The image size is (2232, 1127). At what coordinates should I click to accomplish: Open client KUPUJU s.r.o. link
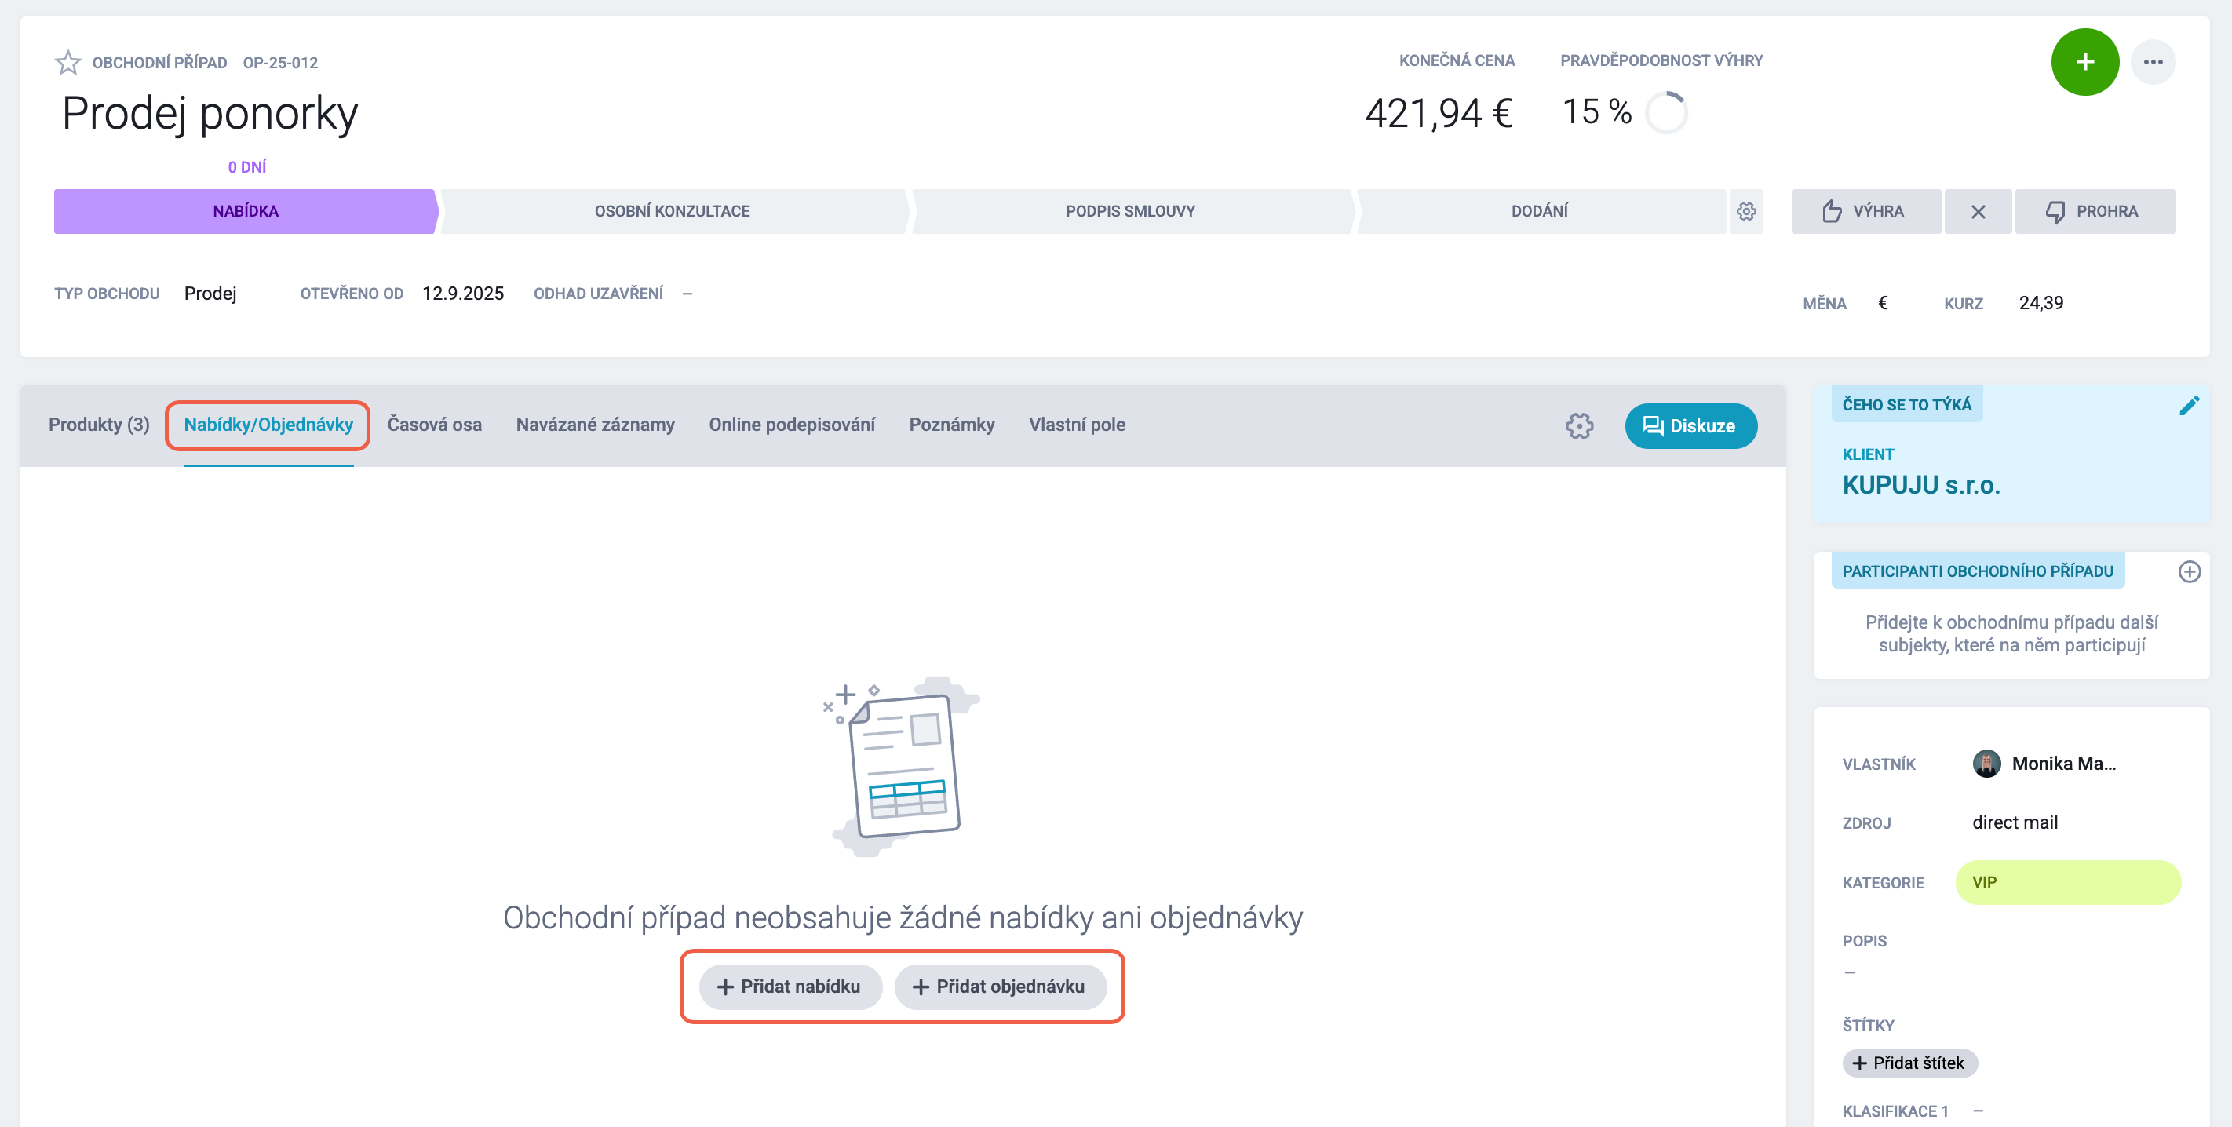click(1921, 485)
